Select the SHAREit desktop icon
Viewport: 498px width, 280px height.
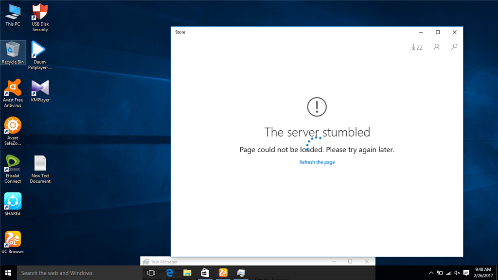point(13,204)
